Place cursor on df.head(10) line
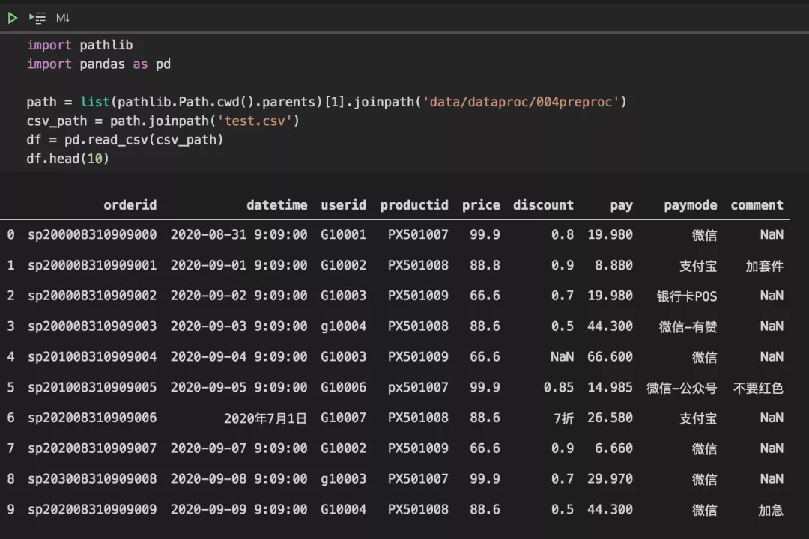Image resolution: width=809 pixels, height=539 pixels. click(67, 159)
